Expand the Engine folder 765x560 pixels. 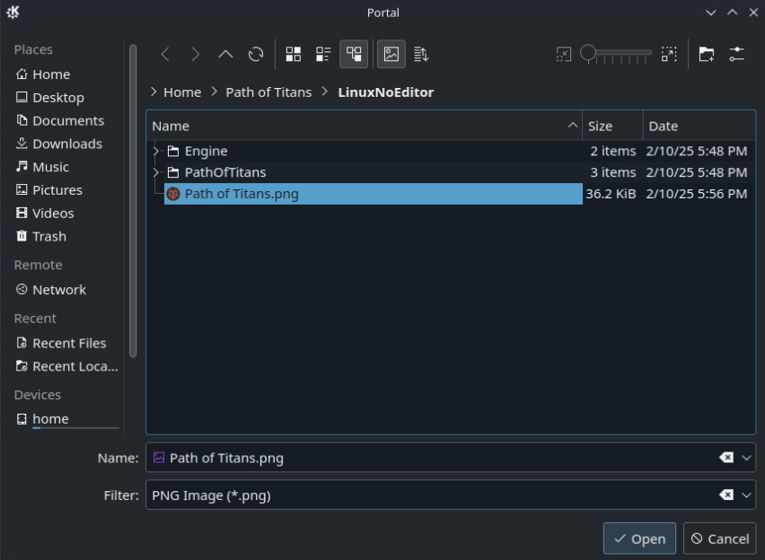coord(155,152)
